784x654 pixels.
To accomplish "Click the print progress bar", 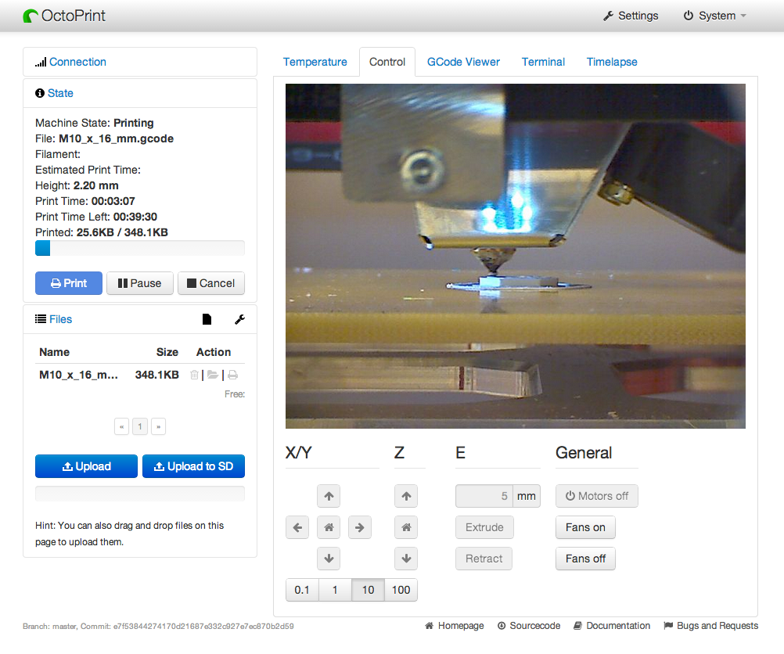I will pos(139,248).
